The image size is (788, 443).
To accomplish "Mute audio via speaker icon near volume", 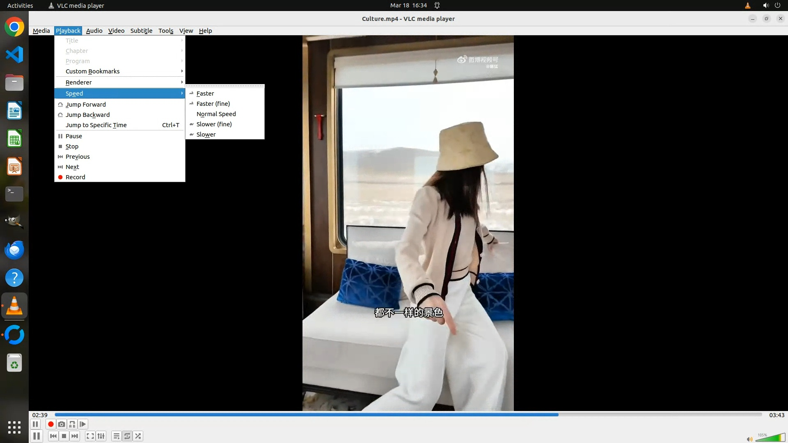I will pyautogui.click(x=749, y=439).
